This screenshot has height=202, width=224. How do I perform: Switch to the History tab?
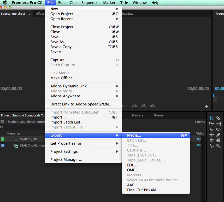[158, 115]
